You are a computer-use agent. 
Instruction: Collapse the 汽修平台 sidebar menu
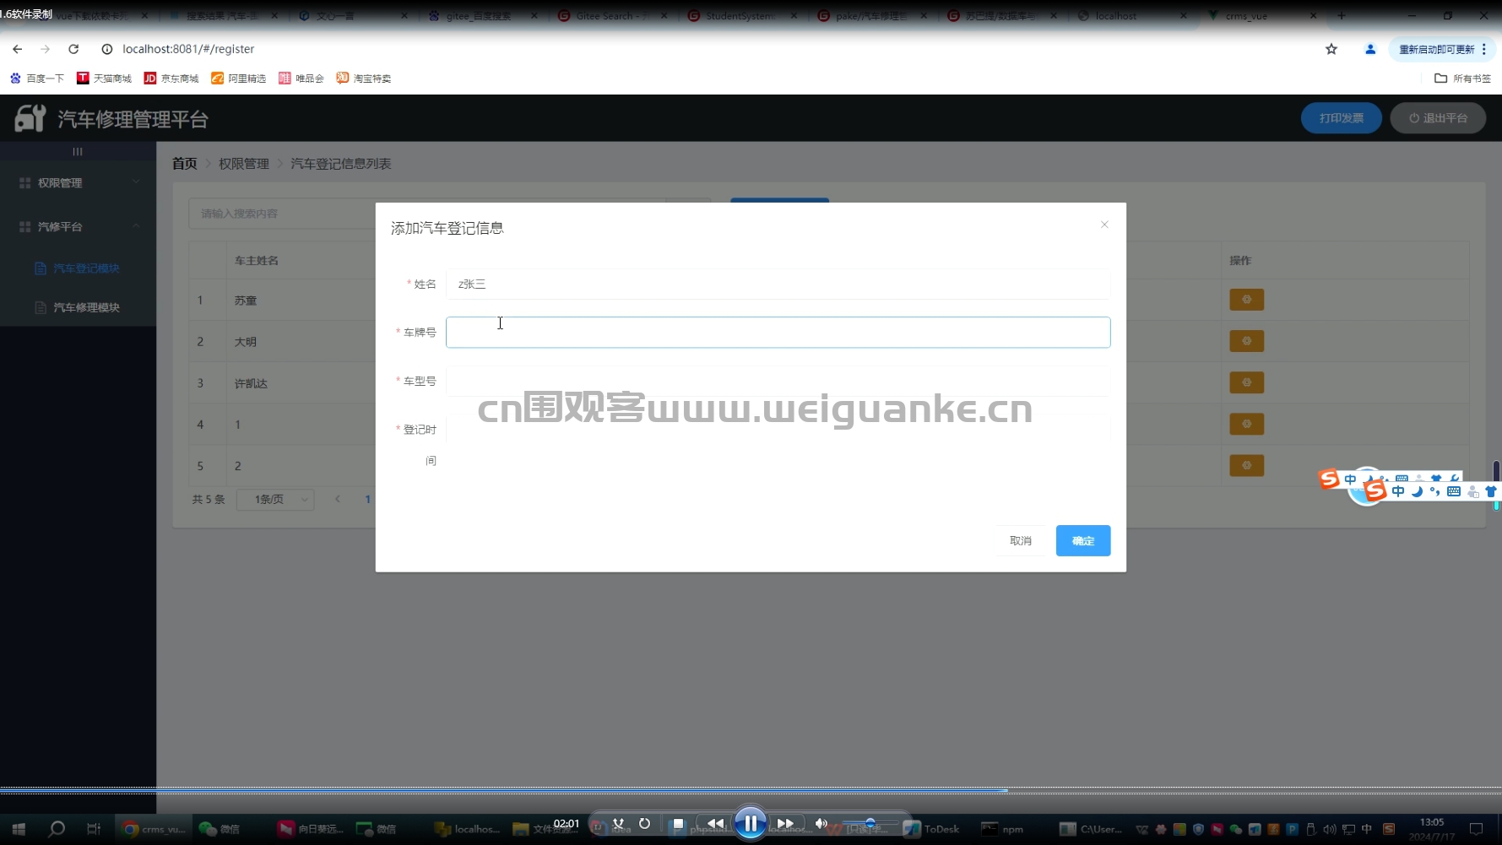coord(78,227)
